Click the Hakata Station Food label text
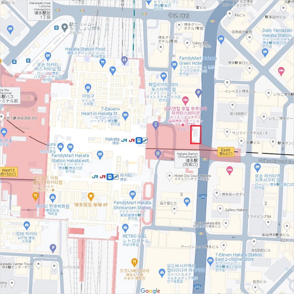Image resolution: width=294 pixels, height=294 pixels. tap(85, 49)
